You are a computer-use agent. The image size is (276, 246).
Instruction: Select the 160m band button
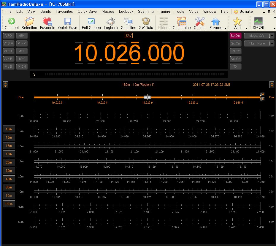(9, 204)
